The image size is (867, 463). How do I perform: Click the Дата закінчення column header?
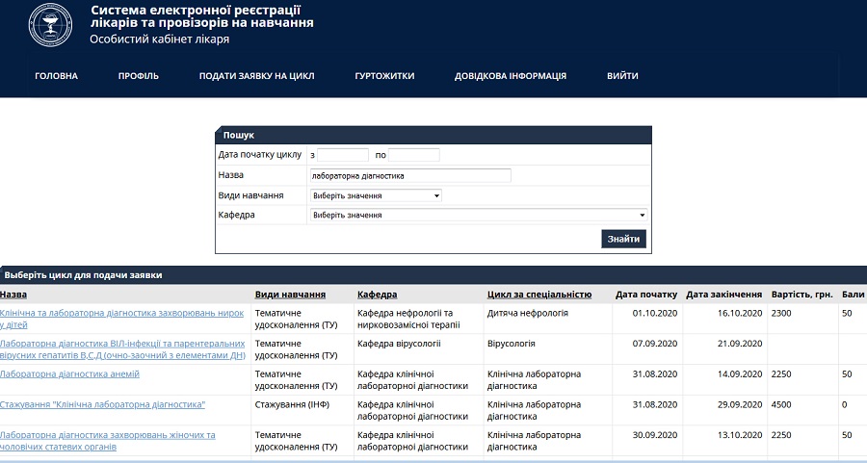click(724, 295)
